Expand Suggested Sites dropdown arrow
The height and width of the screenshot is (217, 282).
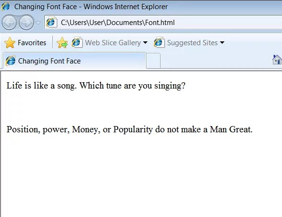pos(222,43)
